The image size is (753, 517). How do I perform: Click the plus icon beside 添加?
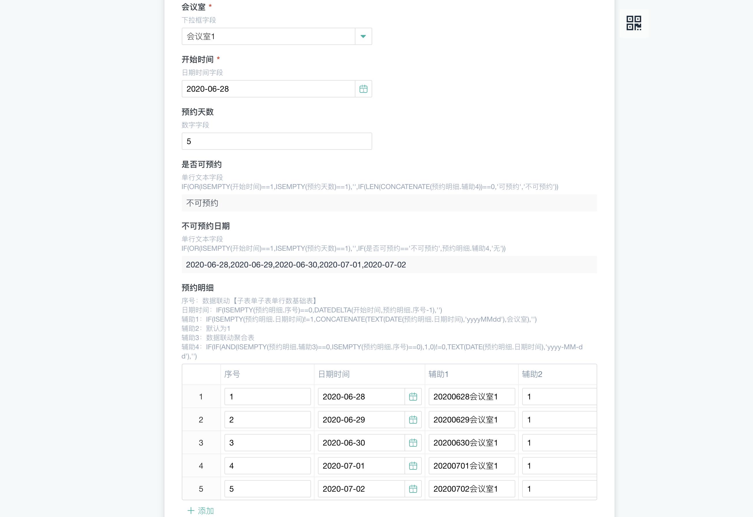tap(191, 511)
